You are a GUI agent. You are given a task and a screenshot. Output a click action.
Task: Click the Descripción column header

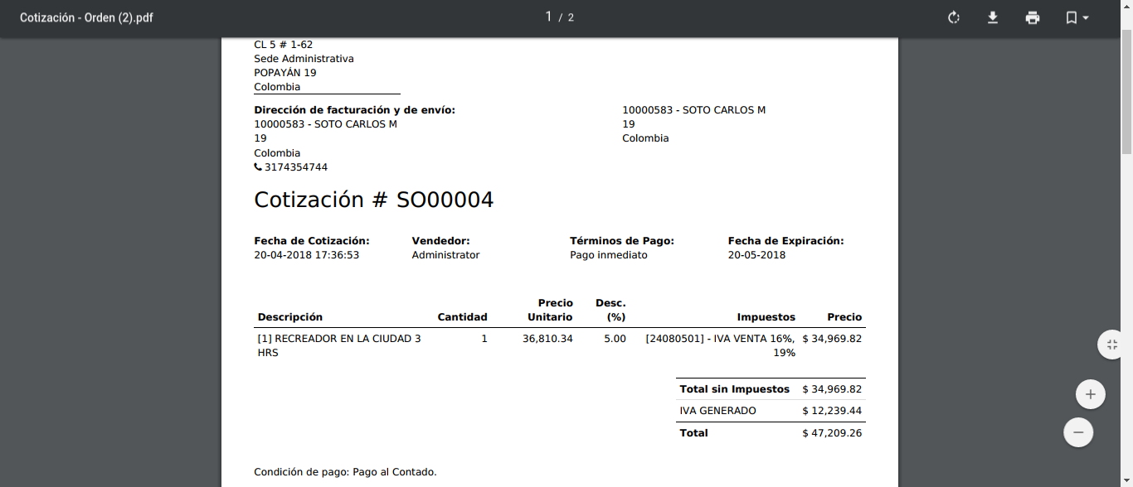tap(290, 317)
